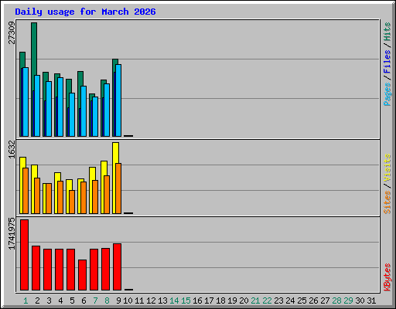The image size is (396, 309).
Task: Click the day 1 label on the axis
Action: click(x=26, y=301)
